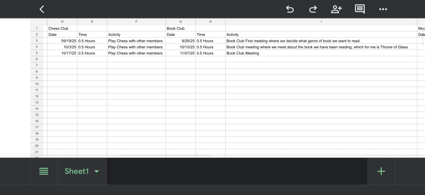This screenshot has width=425, height=195.
Task: Open the comments icon
Action: point(360,9)
